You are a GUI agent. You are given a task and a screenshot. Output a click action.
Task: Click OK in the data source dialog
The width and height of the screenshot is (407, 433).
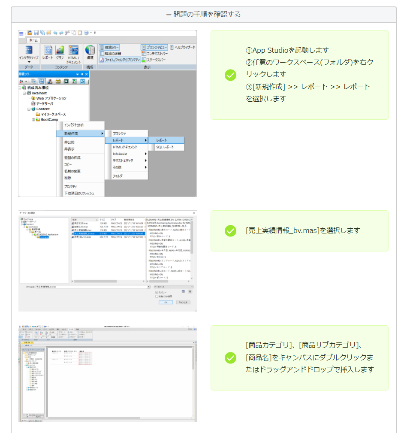point(165,302)
